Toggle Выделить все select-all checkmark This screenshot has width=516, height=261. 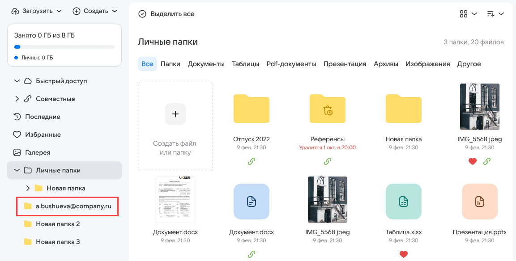(x=142, y=14)
